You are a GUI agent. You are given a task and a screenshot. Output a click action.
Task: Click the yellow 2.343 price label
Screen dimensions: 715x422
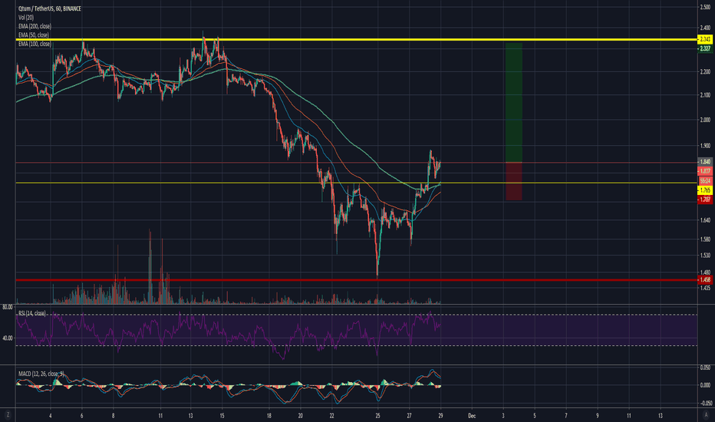point(705,40)
